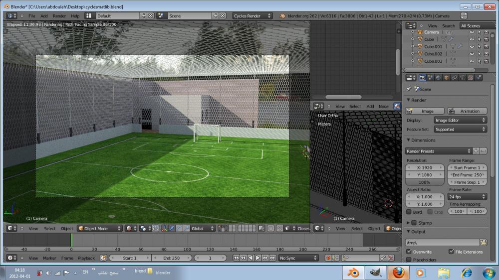The image size is (499, 280).
Task: Enable the Bord border checkbox
Action: click(x=409, y=212)
